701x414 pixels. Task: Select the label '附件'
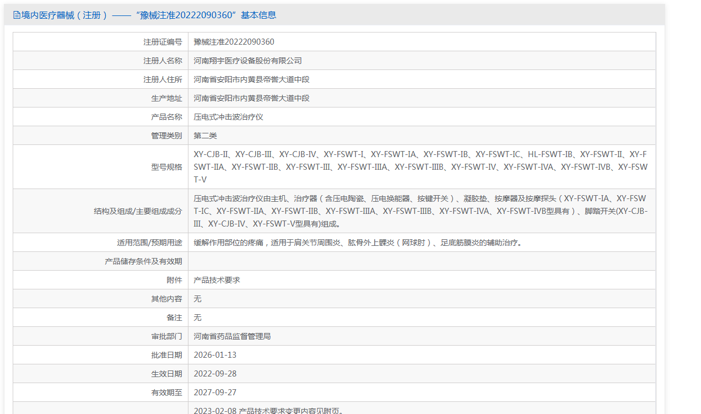click(x=174, y=280)
